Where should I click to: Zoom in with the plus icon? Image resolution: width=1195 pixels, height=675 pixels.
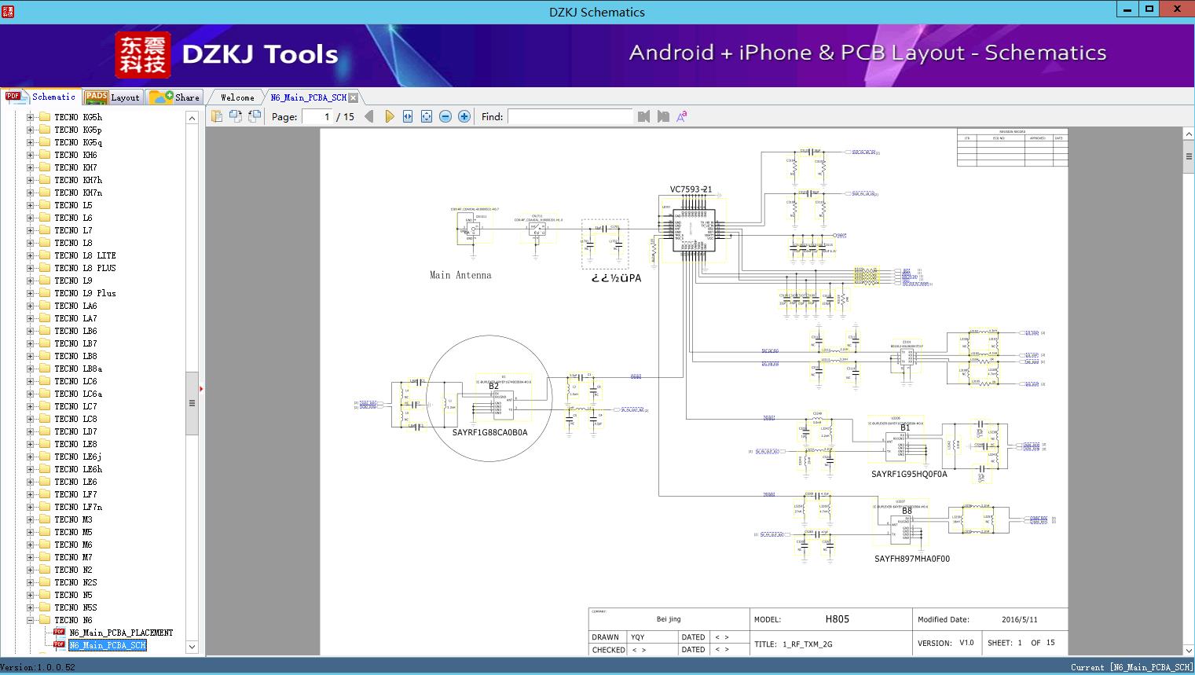pyautogui.click(x=464, y=116)
